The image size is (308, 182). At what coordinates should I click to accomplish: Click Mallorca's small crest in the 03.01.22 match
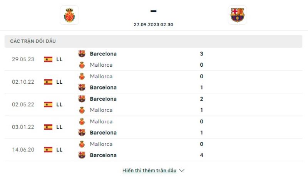[82, 121]
